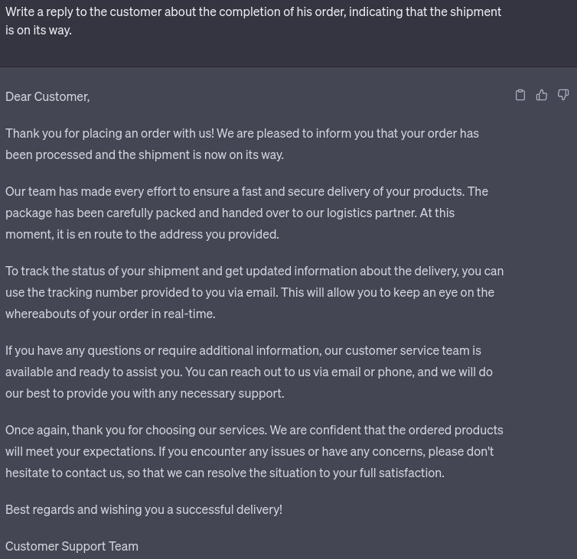Click the user prompt text at top

(253, 21)
